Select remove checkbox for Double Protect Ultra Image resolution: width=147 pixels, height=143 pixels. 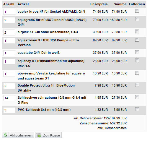pyautogui.click(x=137, y=85)
